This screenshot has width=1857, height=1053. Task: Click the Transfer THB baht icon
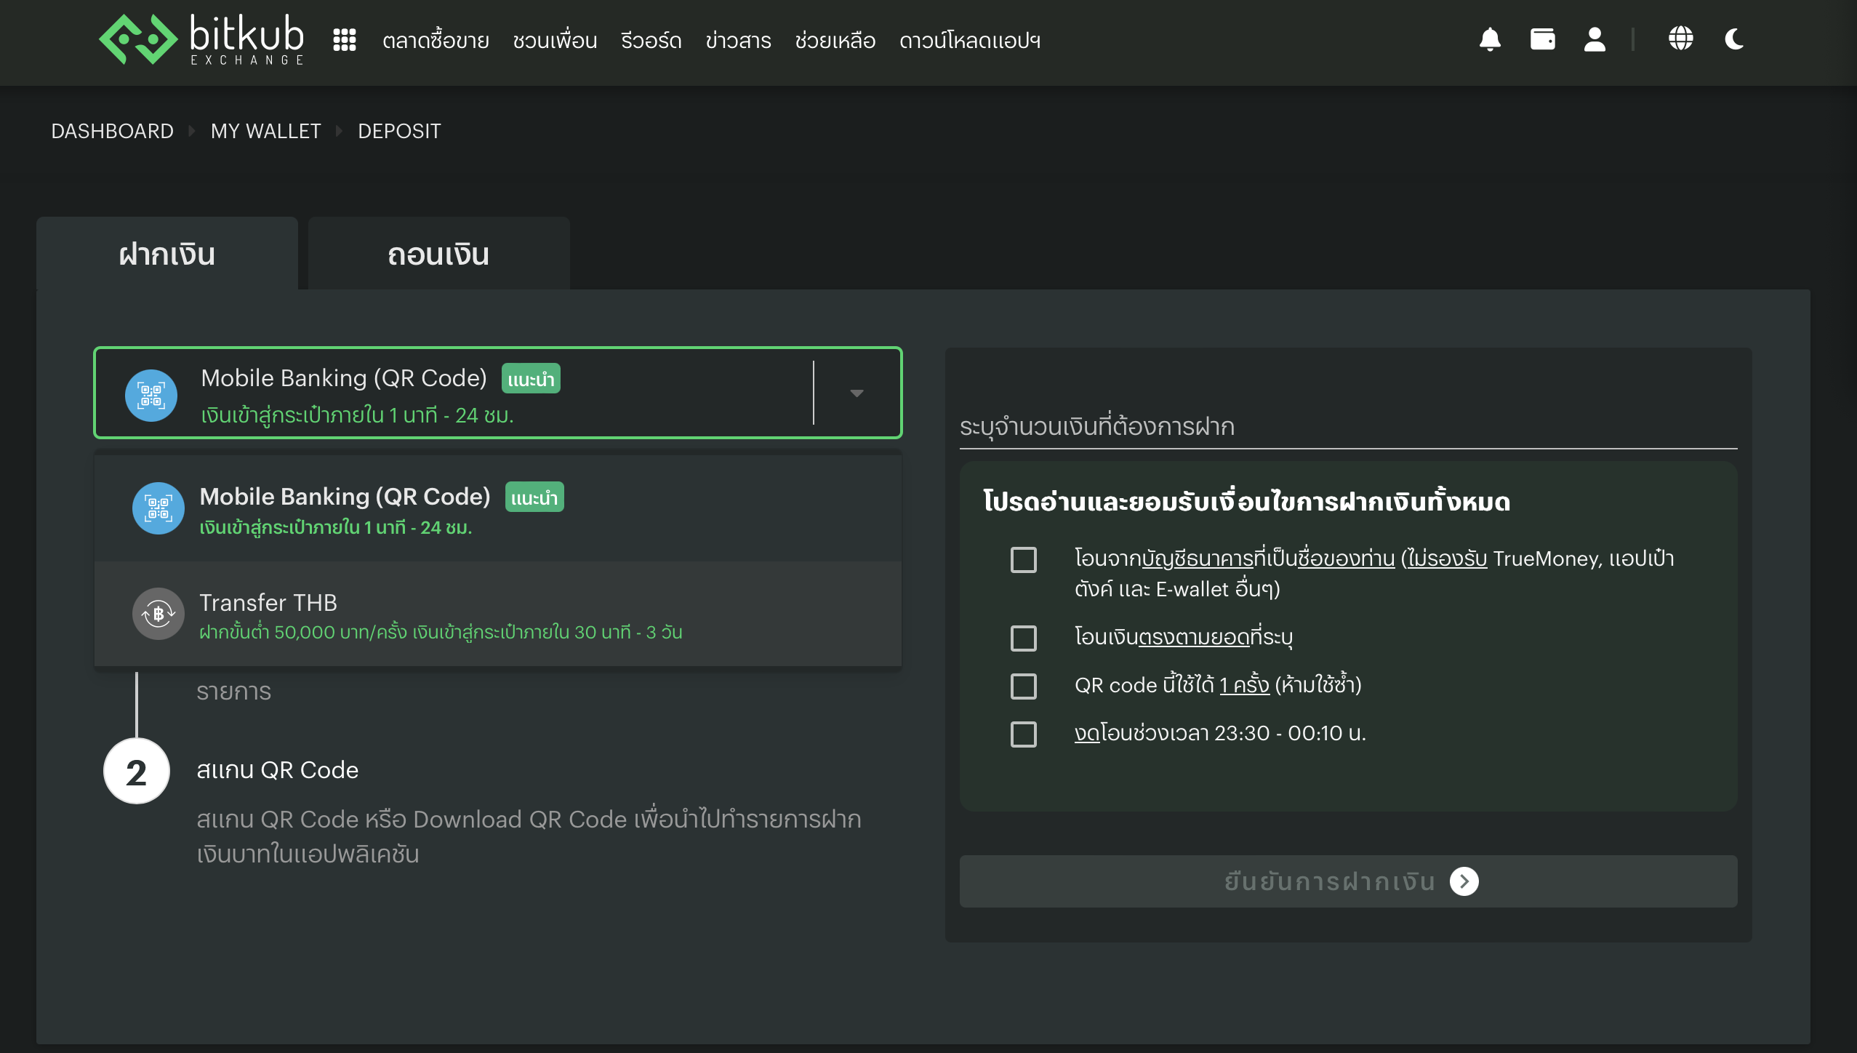(x=158, y=614)
